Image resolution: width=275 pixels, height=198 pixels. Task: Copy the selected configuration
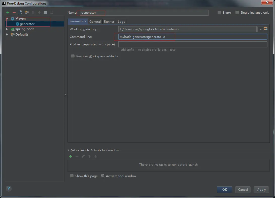[x=20, y=12]
